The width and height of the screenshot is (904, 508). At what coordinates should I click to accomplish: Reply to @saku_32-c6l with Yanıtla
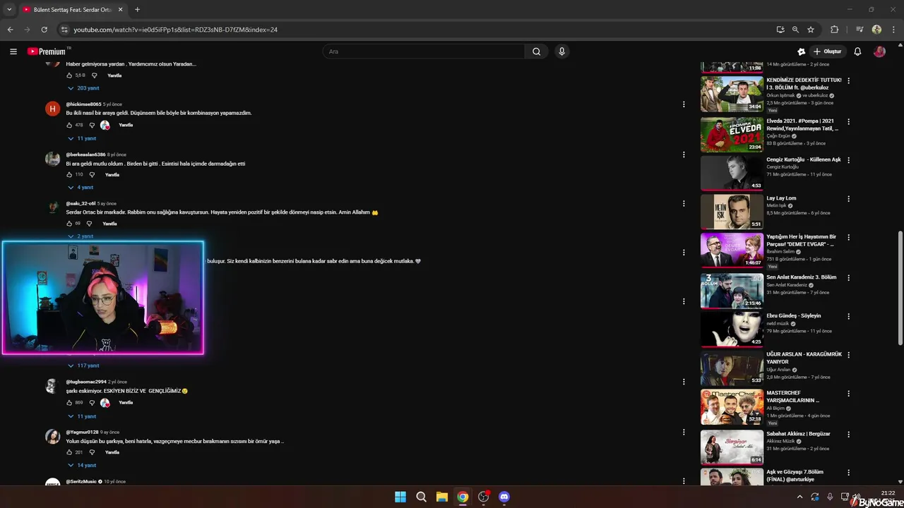coord(109,224)
